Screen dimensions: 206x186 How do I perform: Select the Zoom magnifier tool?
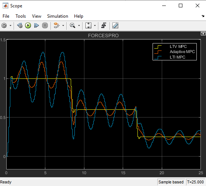coord(73,25)
